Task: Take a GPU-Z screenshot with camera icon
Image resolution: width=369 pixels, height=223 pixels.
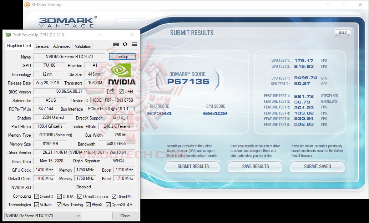Action: point(116,44)
